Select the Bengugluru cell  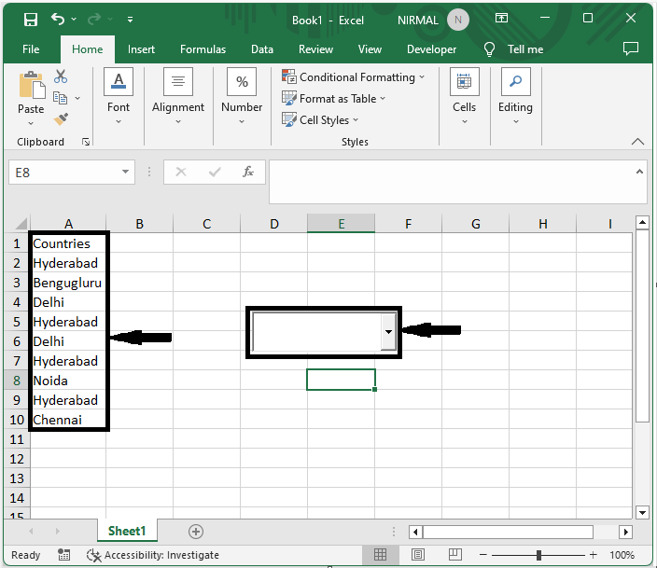click(x=68, y=283)
